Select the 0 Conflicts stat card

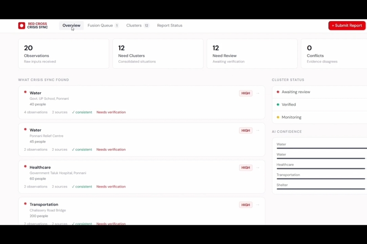click(x=334, y=54)
